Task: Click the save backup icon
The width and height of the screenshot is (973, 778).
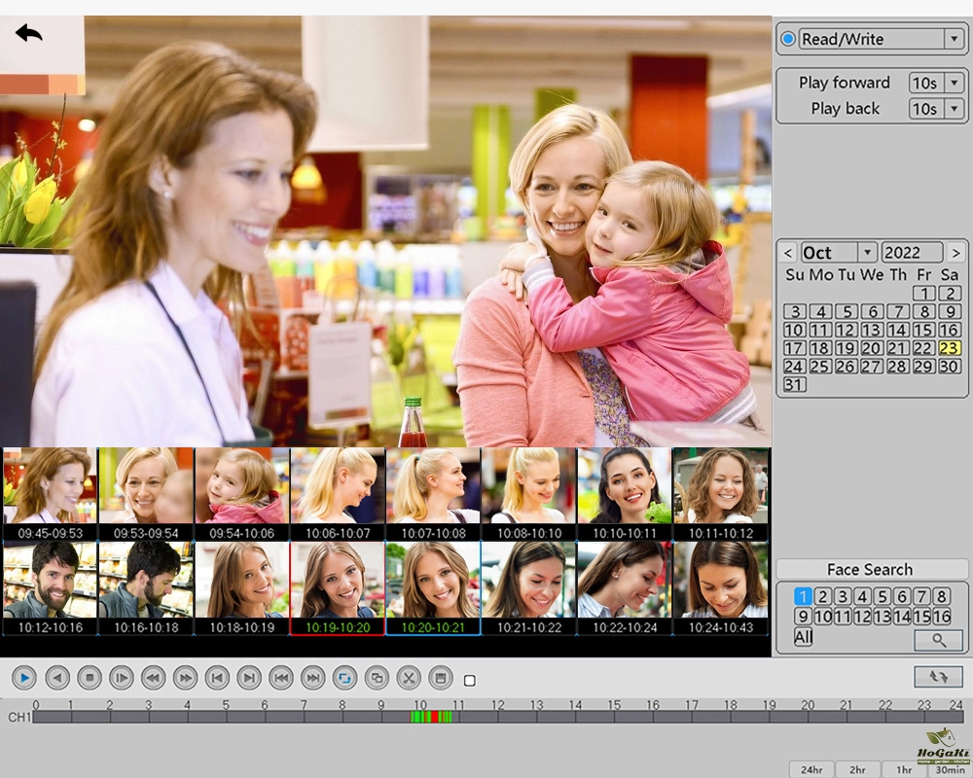Action: (x=440, y=678)
